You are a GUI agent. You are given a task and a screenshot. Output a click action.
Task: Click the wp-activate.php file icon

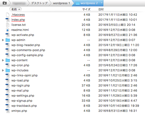tap(8, 35)
